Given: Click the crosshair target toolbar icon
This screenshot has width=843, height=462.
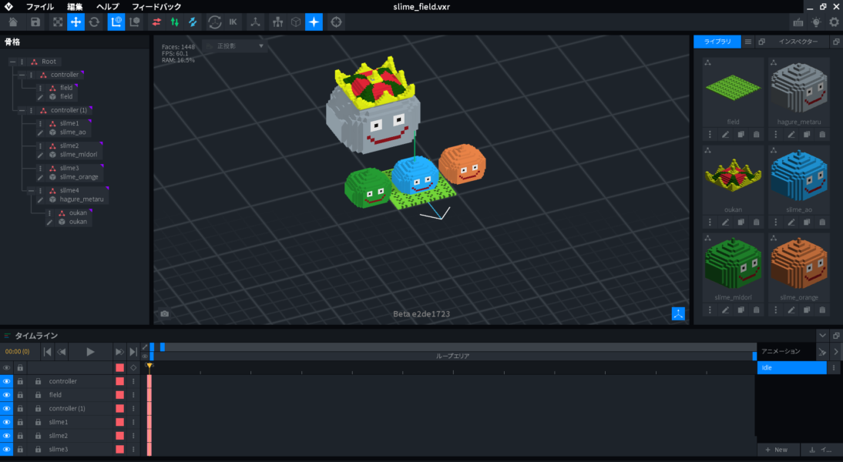Looking at the screenshot, I should 336,22.
